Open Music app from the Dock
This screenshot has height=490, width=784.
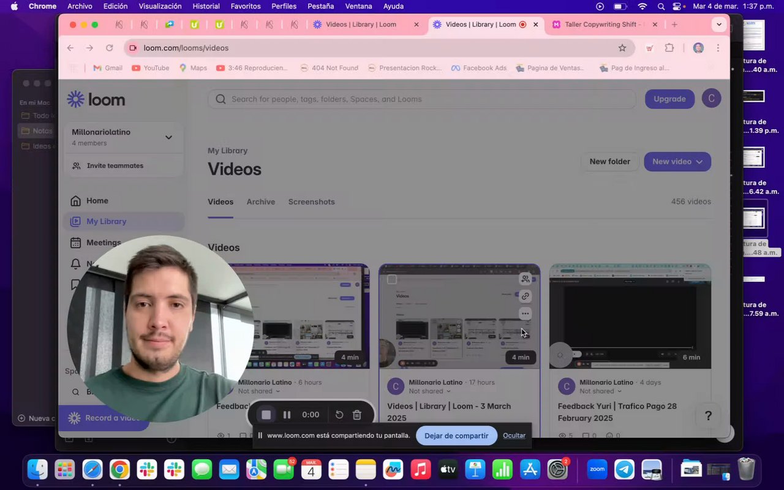[420, 470]
